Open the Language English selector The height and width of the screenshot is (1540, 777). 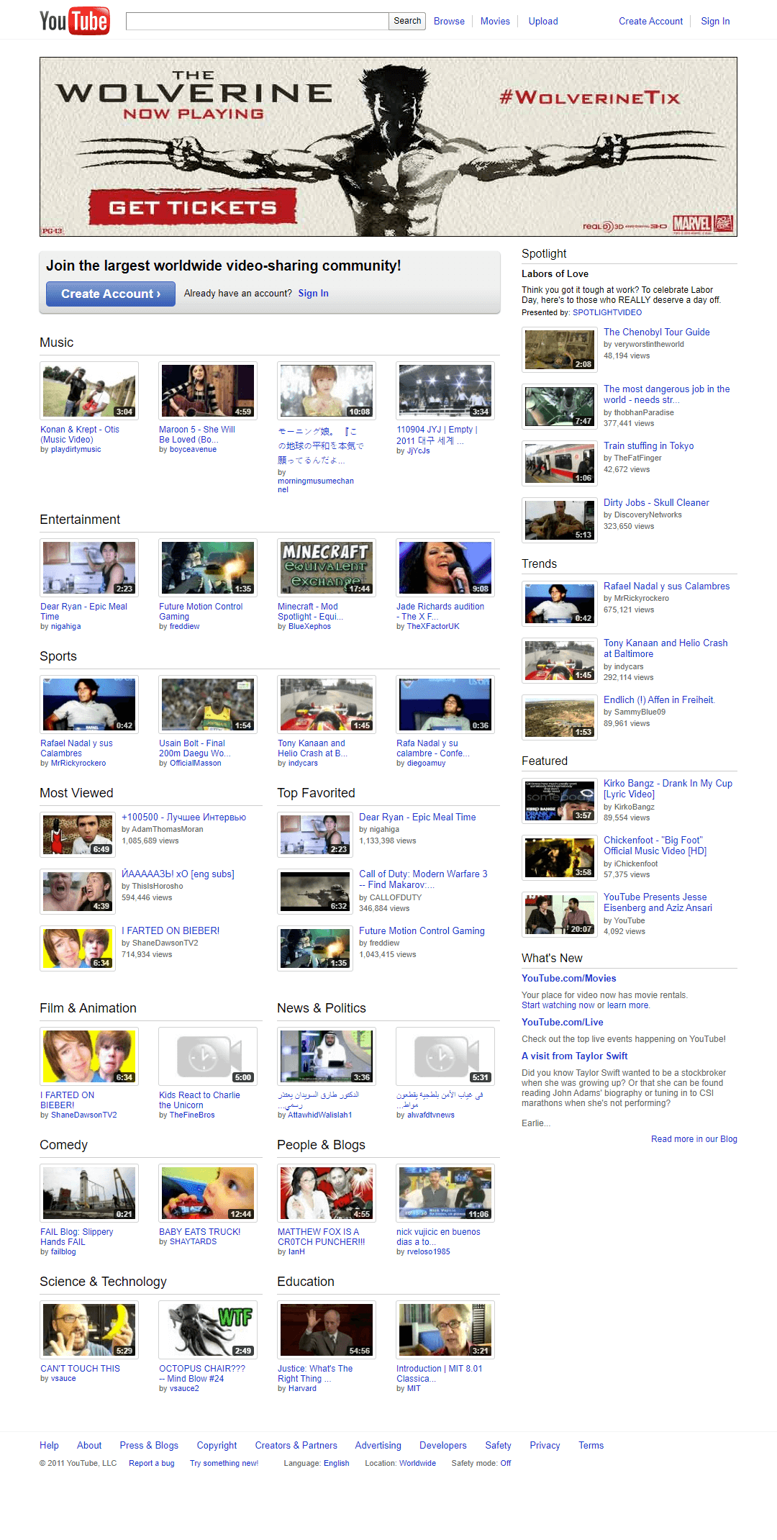click(336, 1463)
